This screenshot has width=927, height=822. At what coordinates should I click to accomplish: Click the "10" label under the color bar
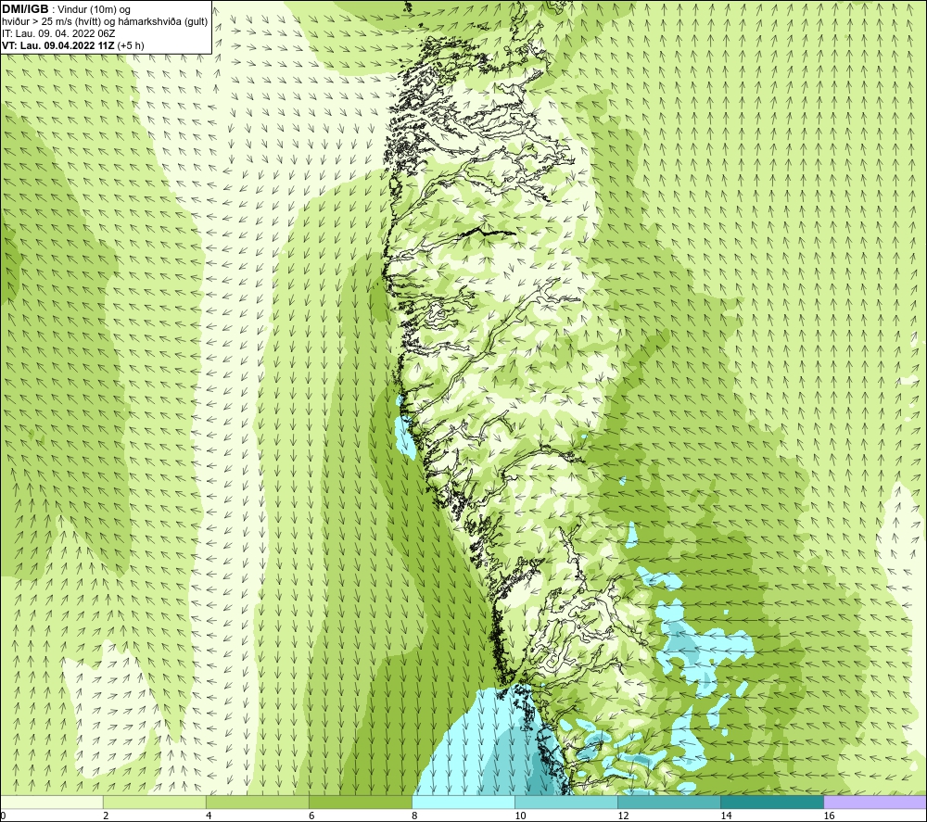coord(520,816)
